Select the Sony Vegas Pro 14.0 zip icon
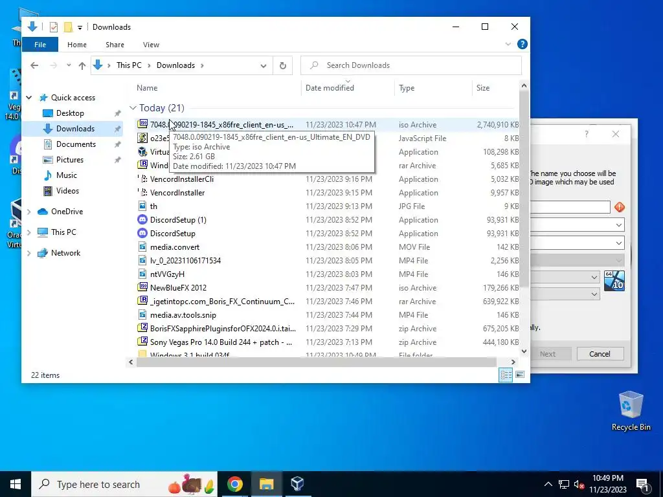The width and height of the screenshot is (663, 497). 142,342
